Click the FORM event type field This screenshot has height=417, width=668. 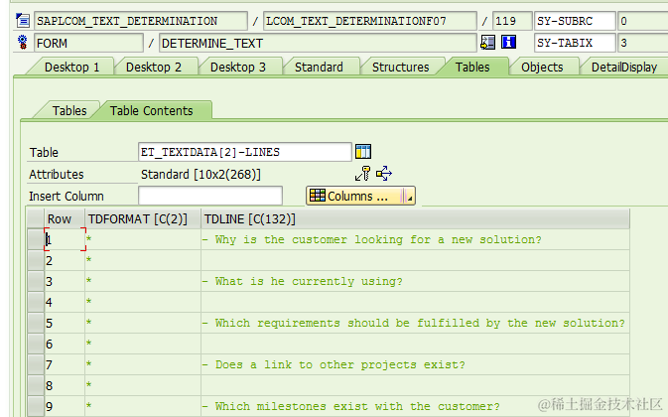(88, 43)
